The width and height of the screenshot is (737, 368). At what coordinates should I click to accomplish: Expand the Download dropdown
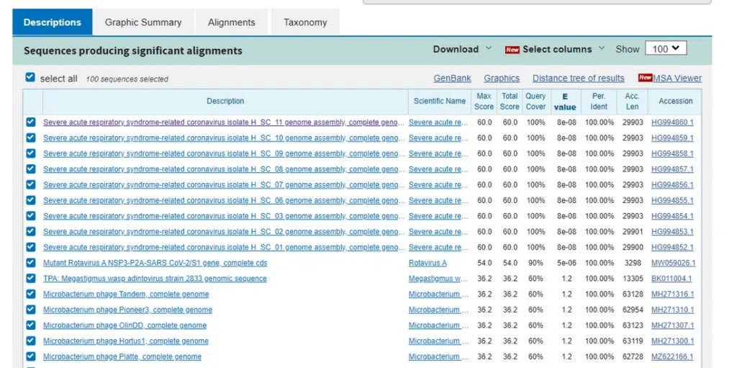coord(462,49)
